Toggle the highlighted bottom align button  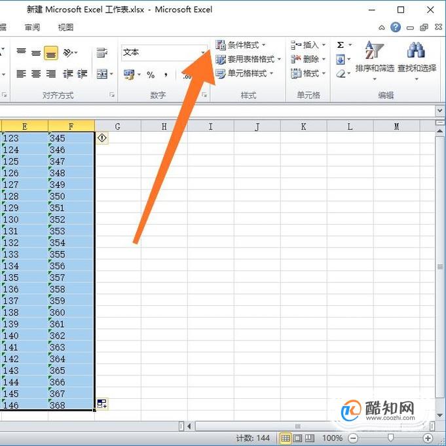point(51,53)
